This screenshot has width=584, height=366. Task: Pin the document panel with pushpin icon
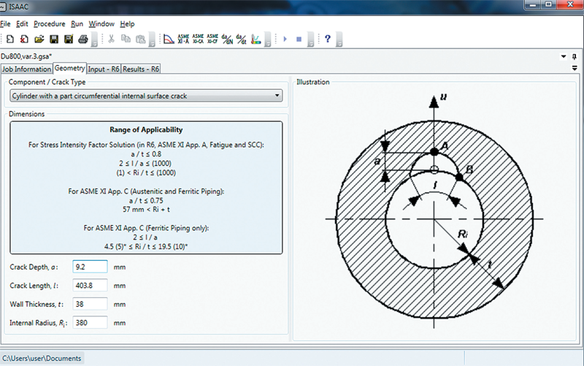pos(575,57)
